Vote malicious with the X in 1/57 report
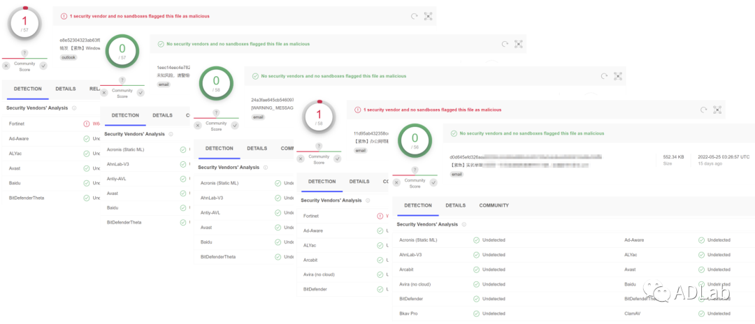The width and height of the screenshot is (755, 324). [x=6, y=66]
